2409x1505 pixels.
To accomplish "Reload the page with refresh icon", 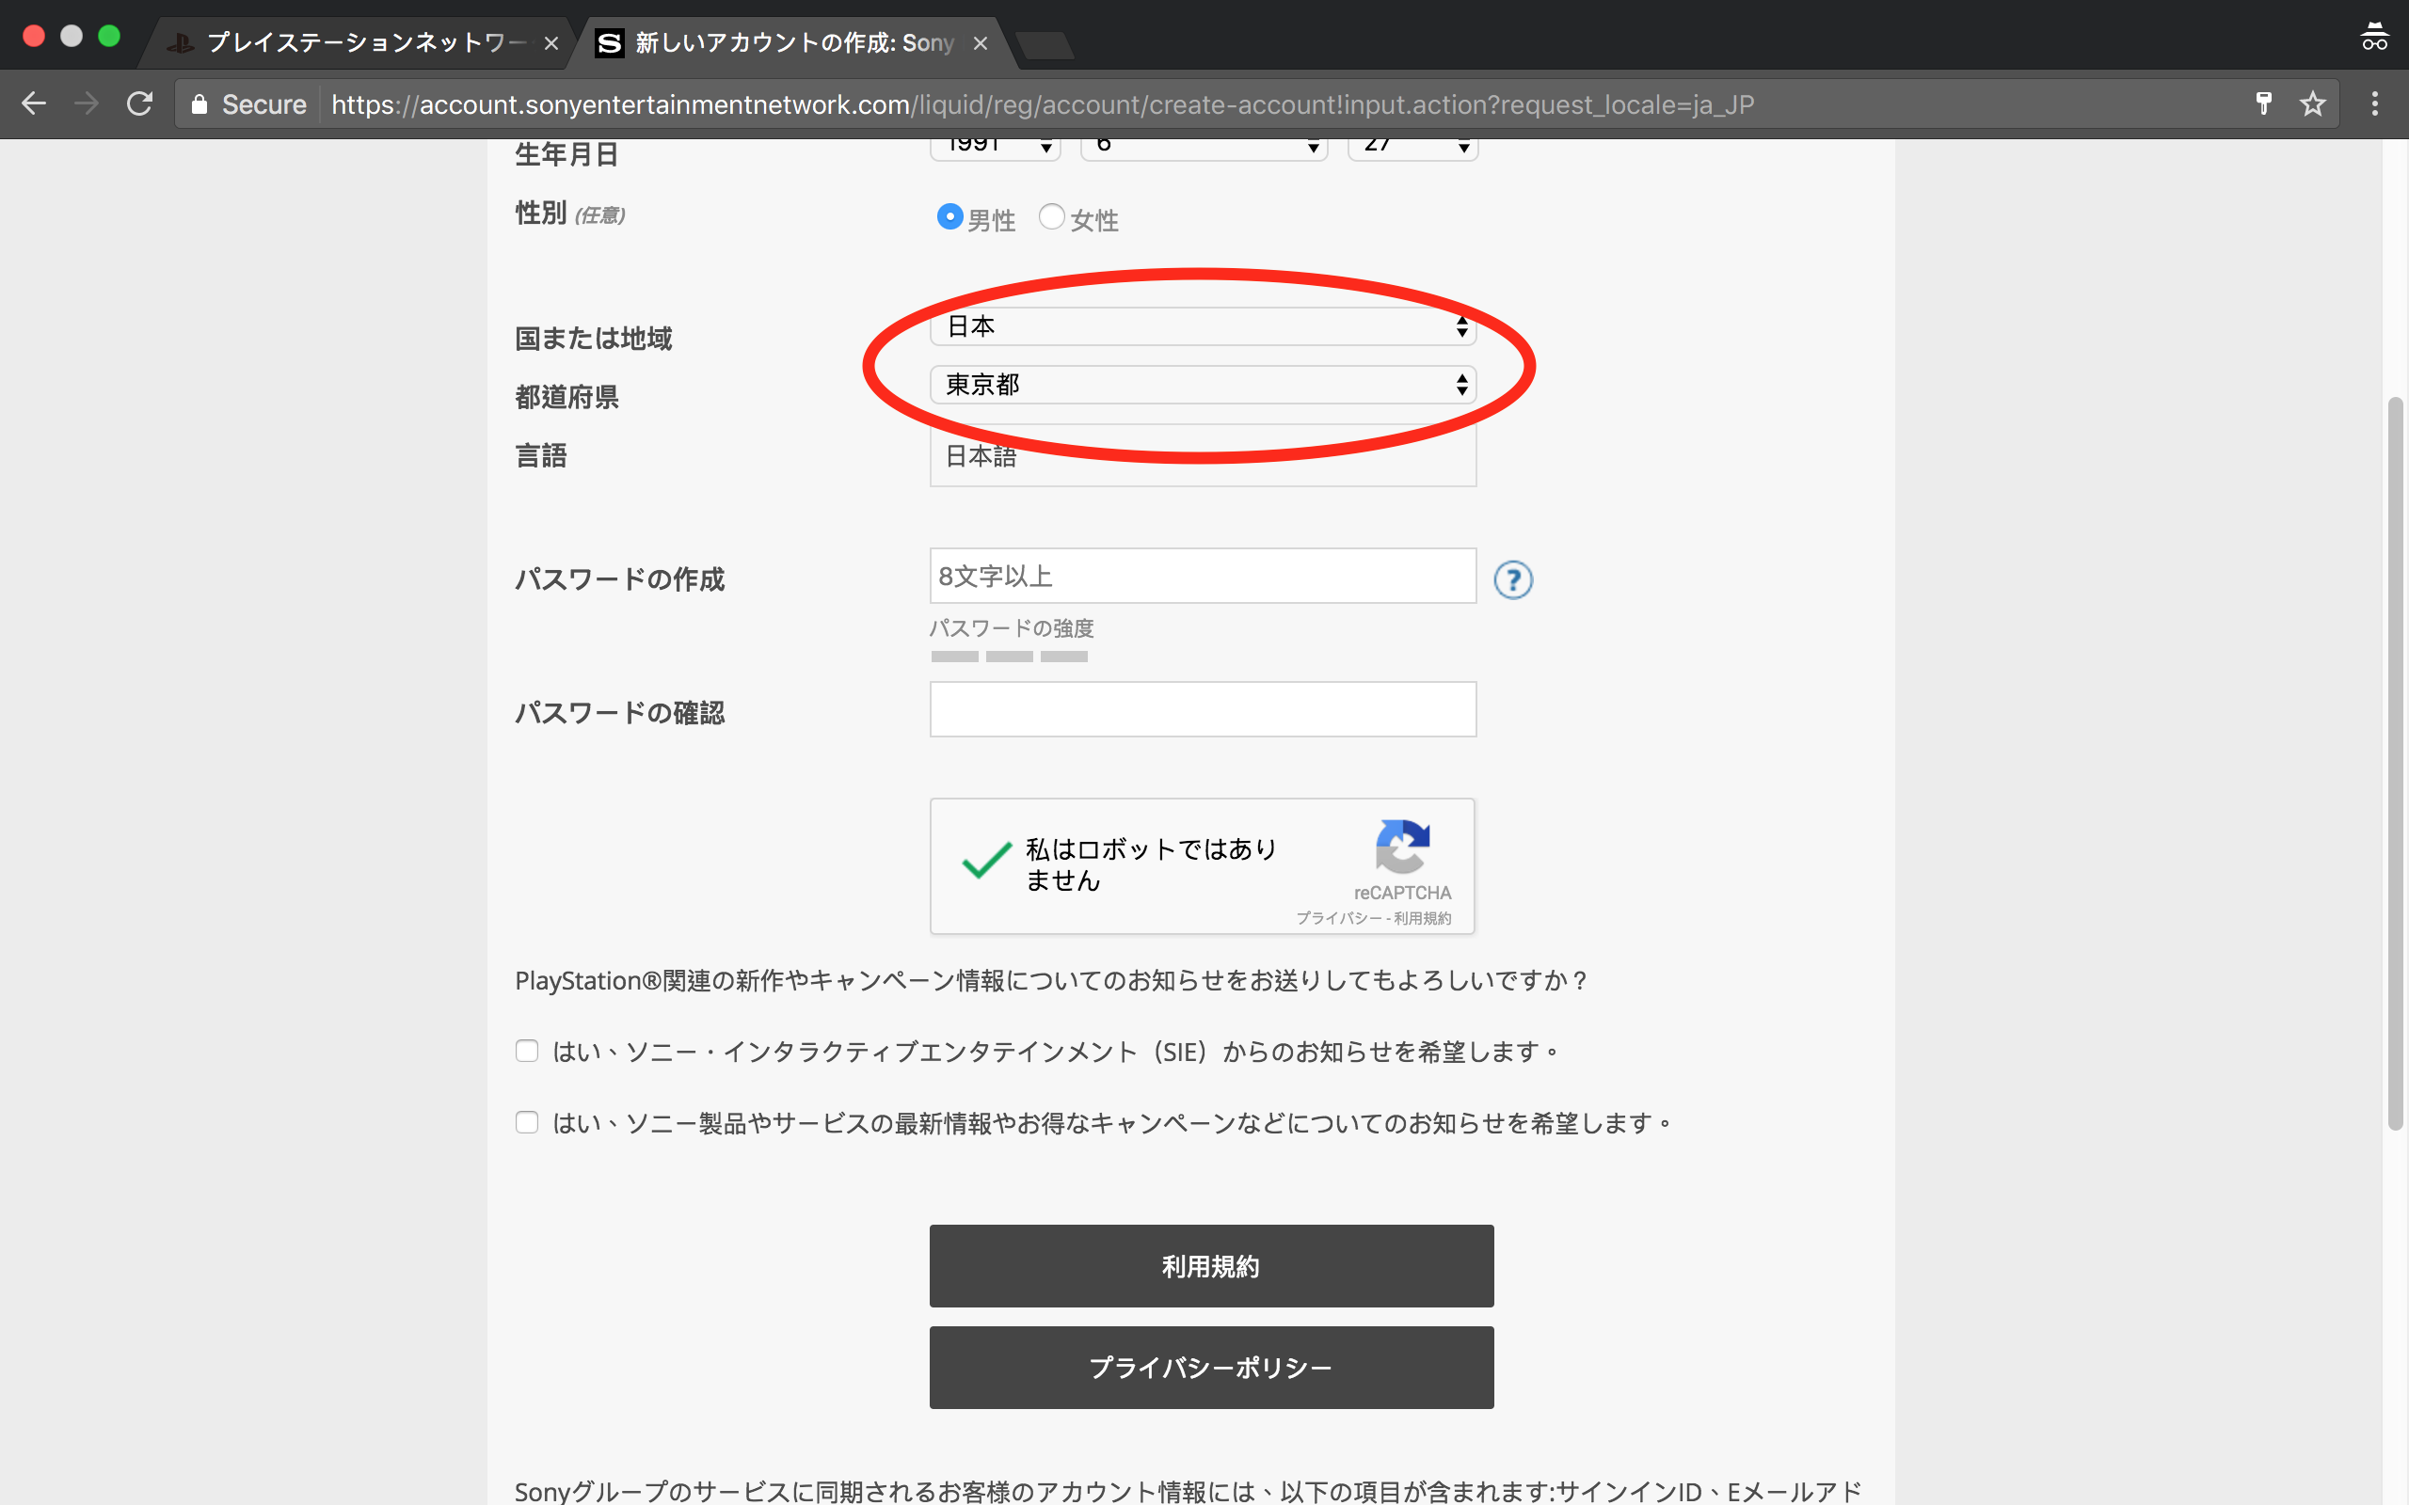I will click(x=140, y=103).
